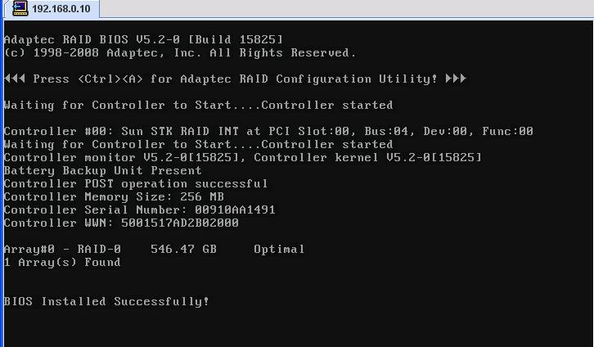Click the Controller POST operation successful line
This screenshot has width=594, height=347.
point(136,183)
